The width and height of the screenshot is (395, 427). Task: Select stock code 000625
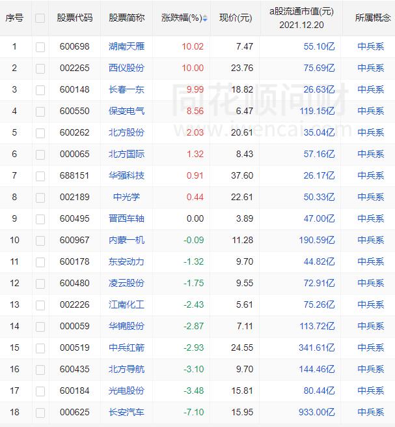(75, 412)
